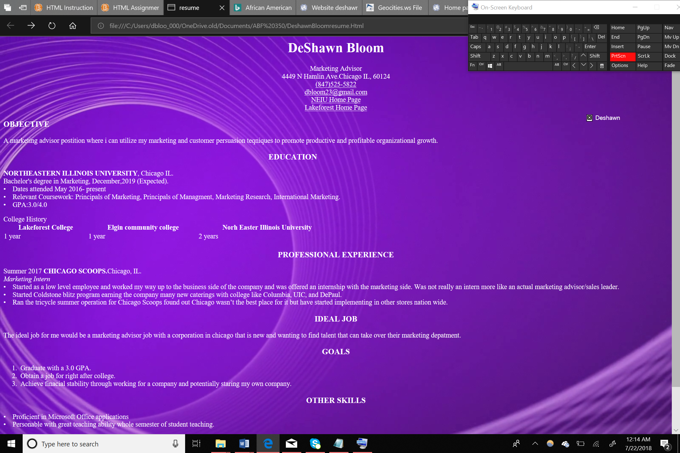Viewport: 680px width, 453px height.
Task: Switch to the Geocities.ws File tab
Action: (396, 8)
